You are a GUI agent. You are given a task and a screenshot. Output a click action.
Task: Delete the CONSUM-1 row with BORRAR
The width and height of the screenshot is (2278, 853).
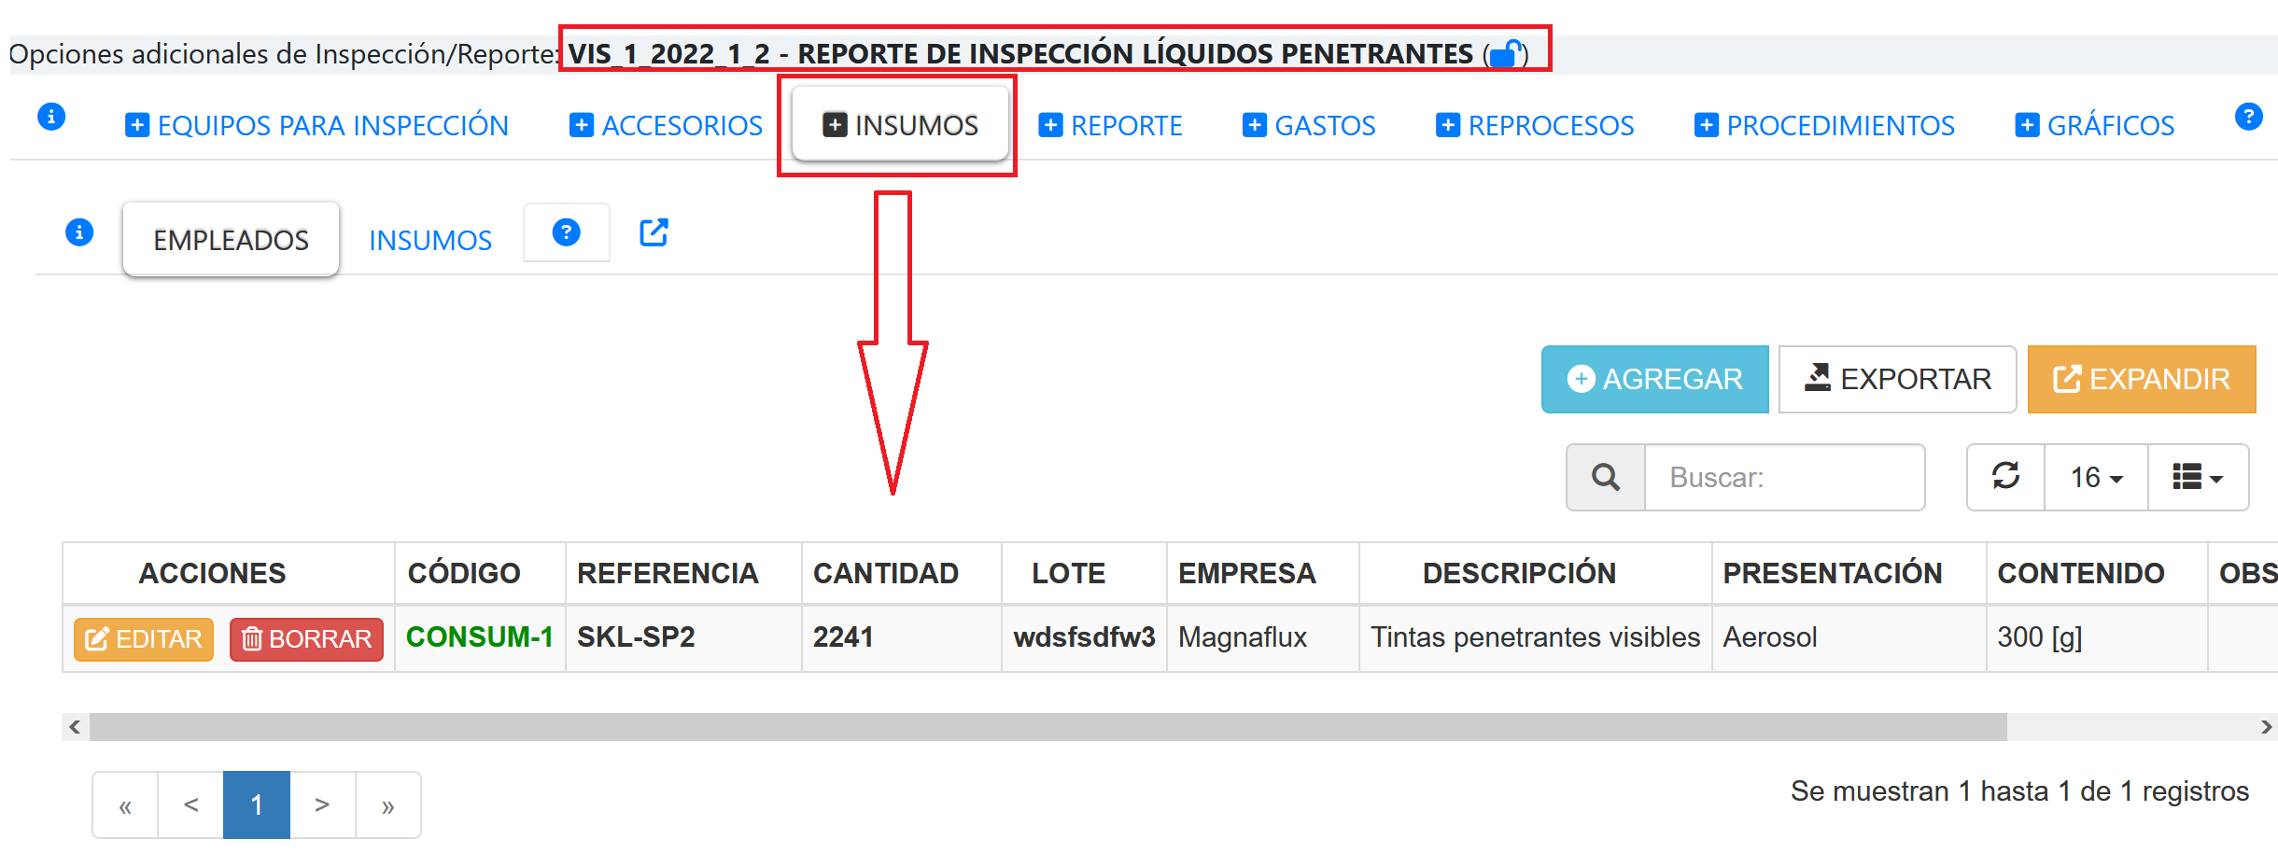[x=306, y=639]
